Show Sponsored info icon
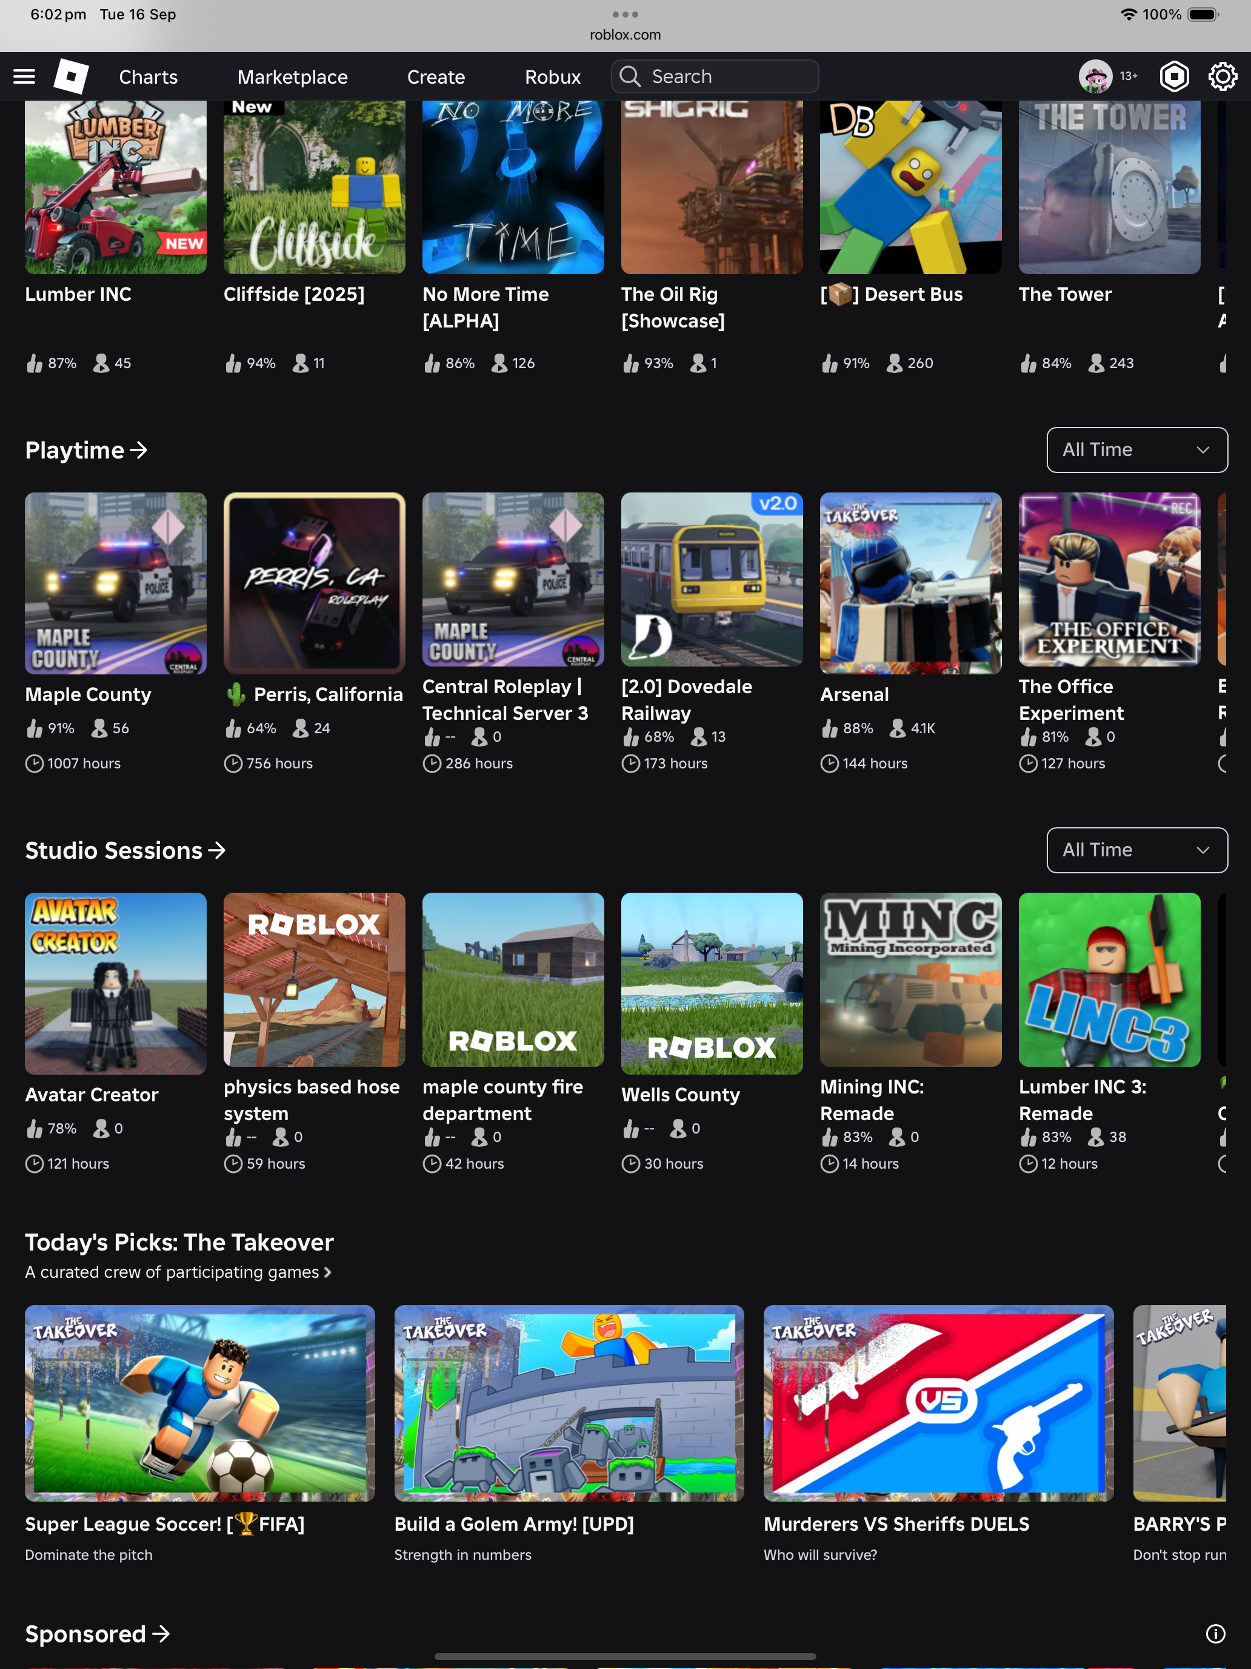1251x1669 pixels. (x=1215, y=1634)
